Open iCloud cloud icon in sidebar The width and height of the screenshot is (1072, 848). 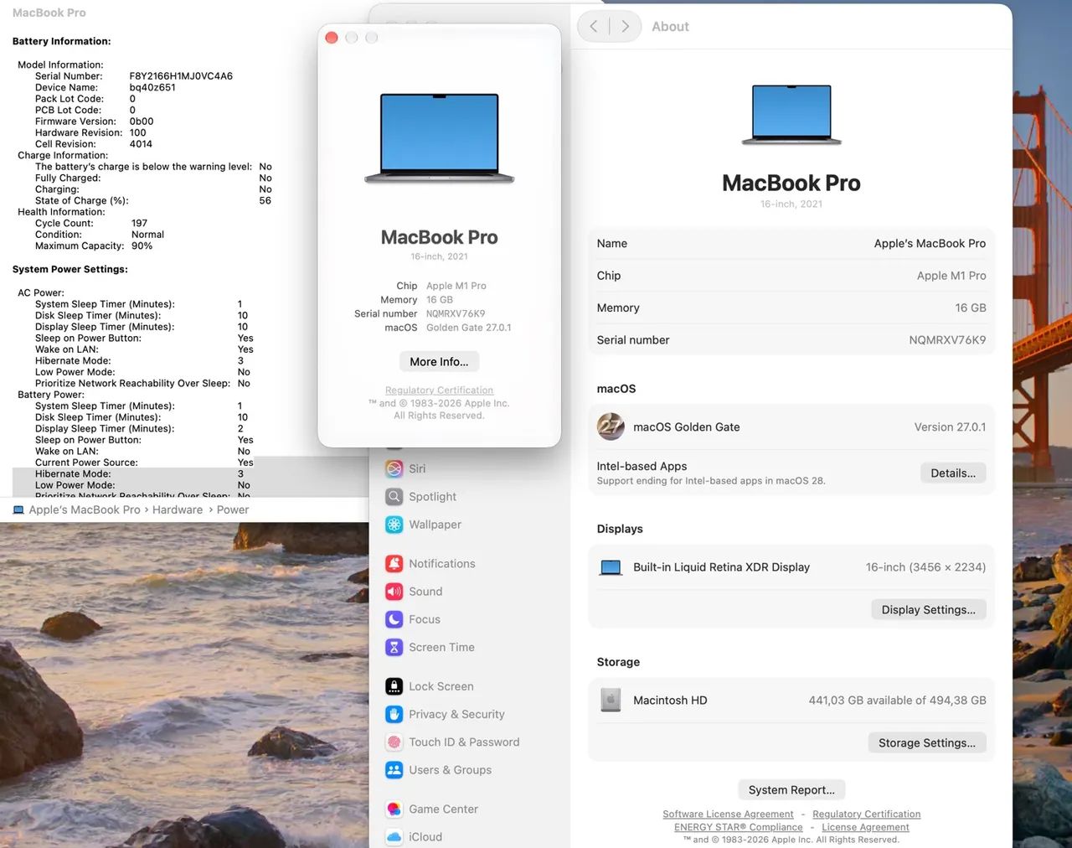[394, 837]
